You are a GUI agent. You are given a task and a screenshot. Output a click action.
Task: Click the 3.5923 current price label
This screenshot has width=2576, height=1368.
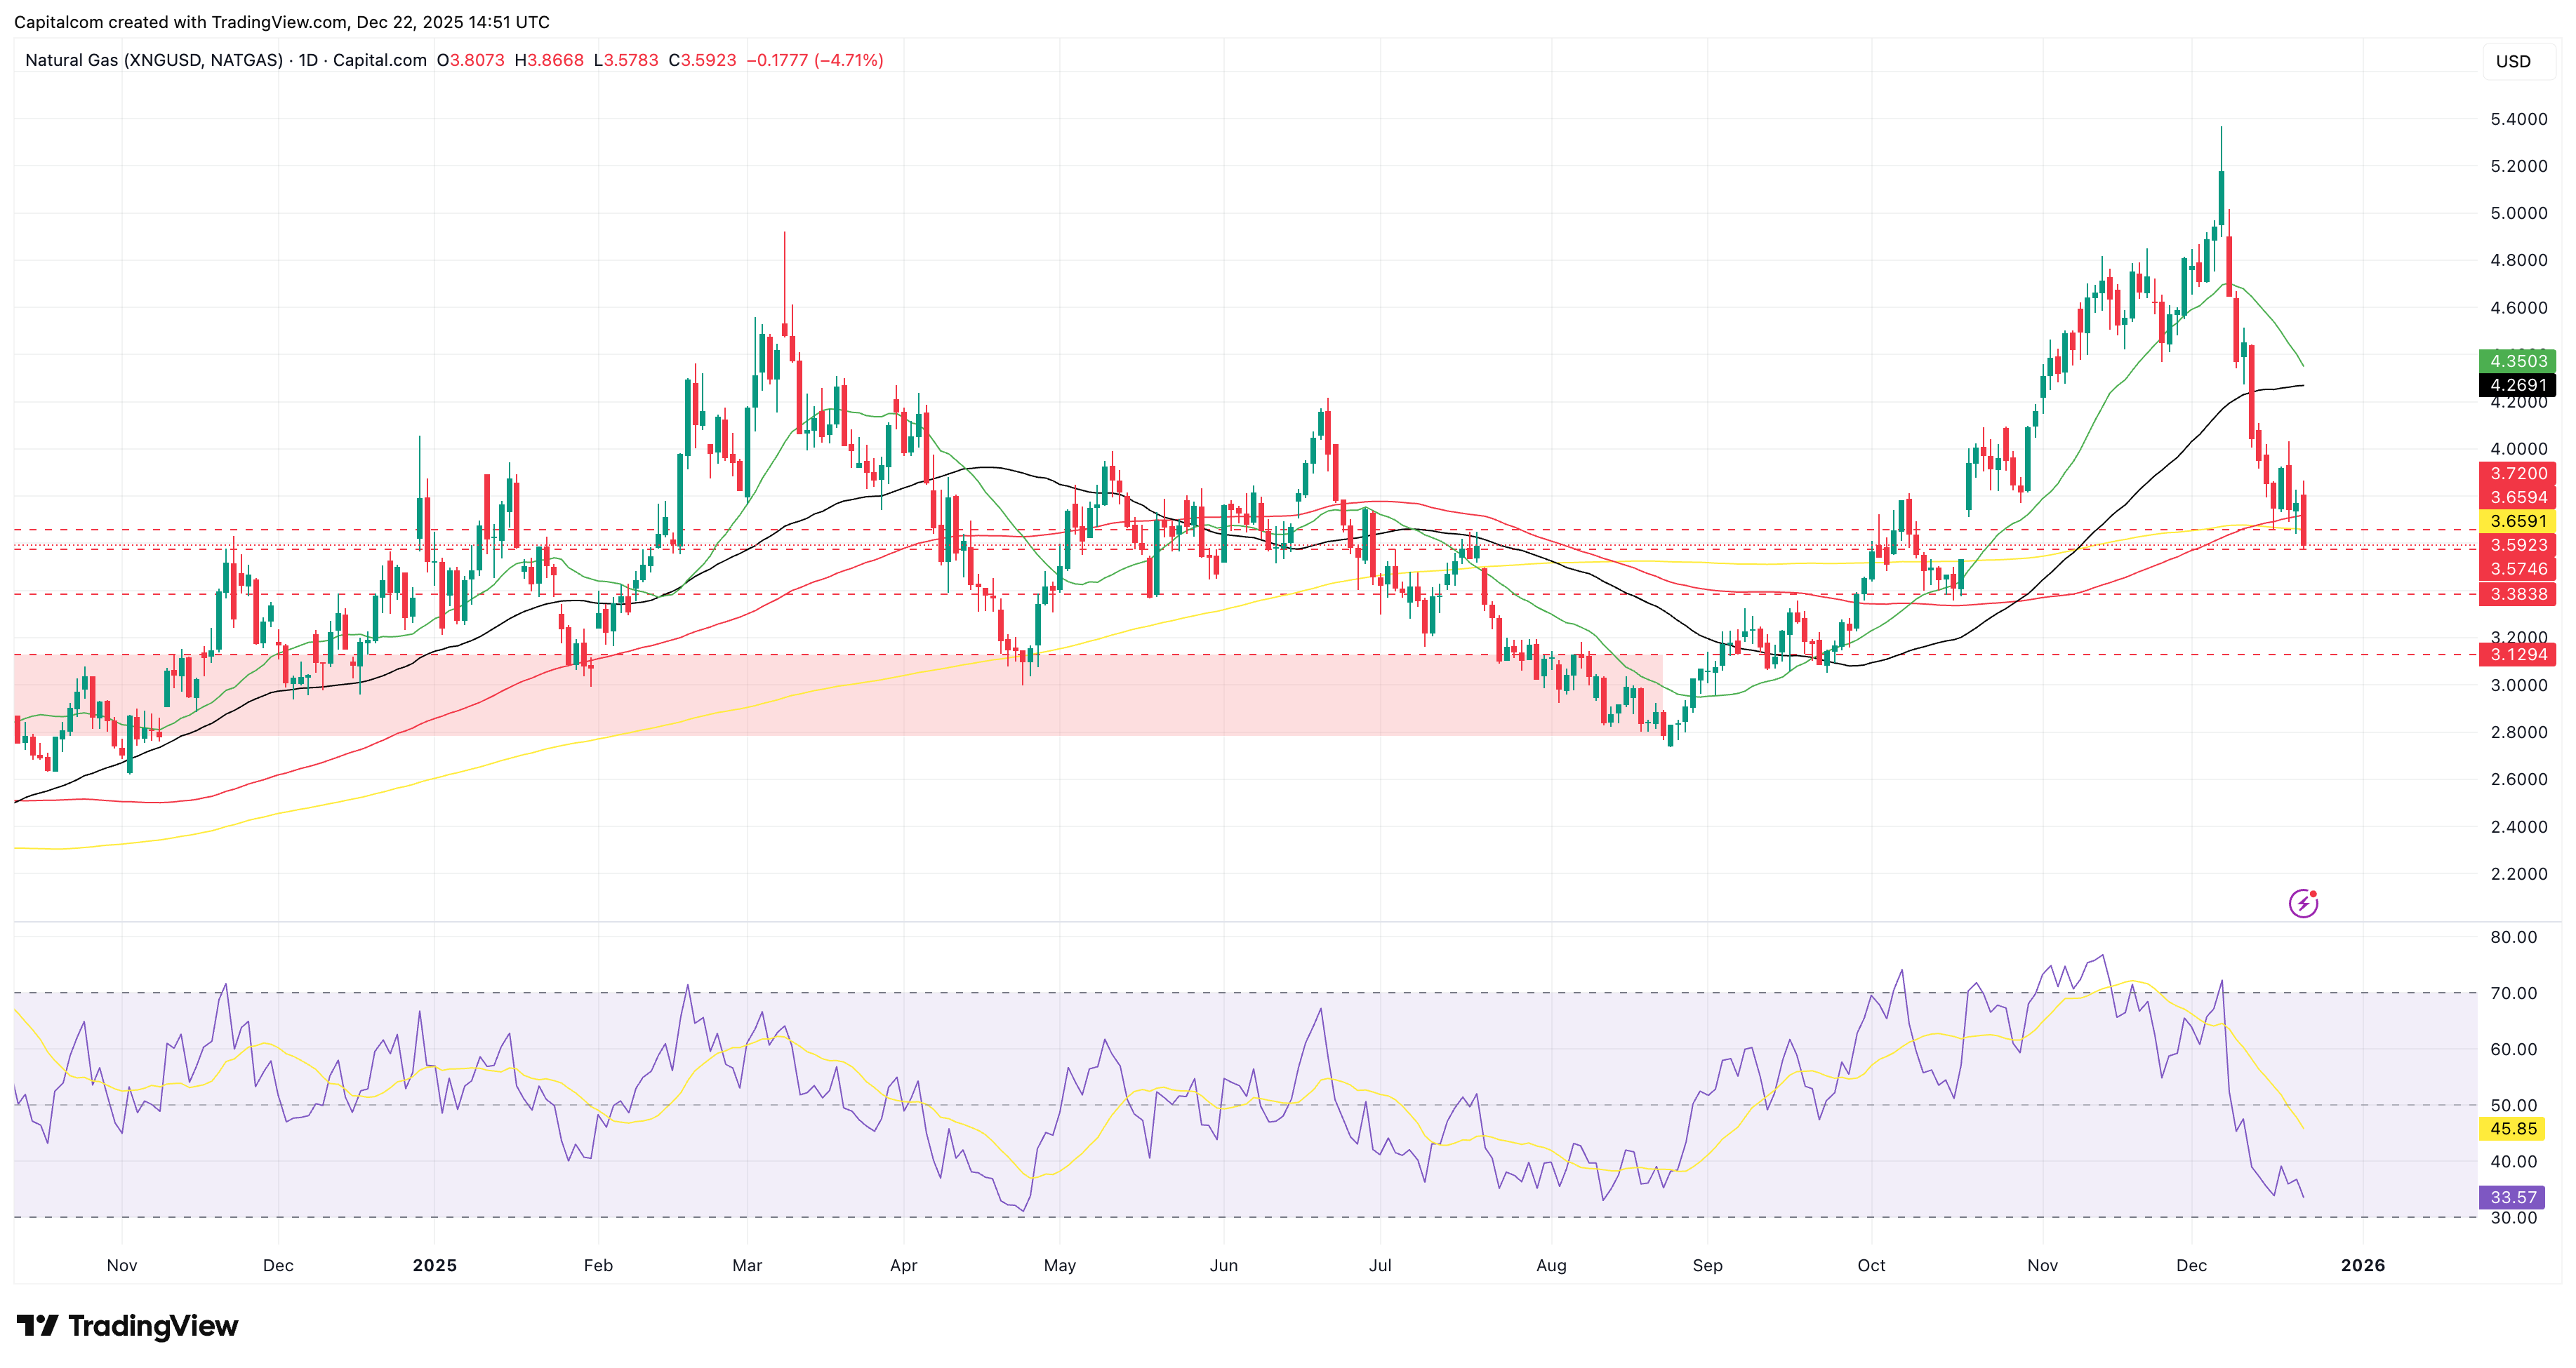click(x=2517, y=544)
